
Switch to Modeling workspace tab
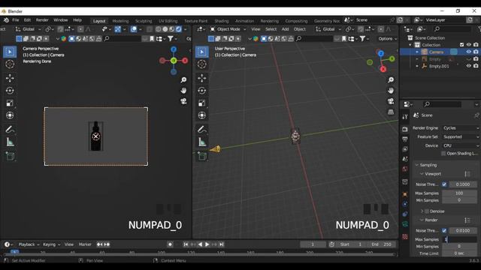[x=120, y=21]
